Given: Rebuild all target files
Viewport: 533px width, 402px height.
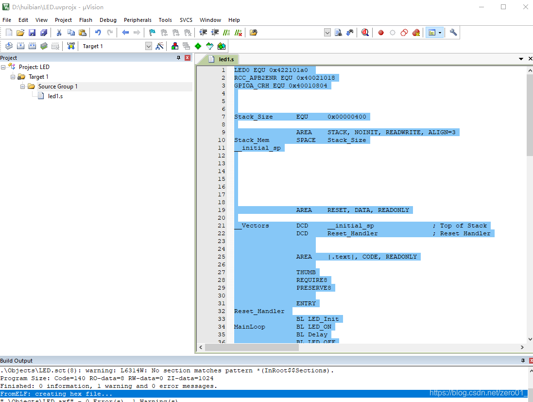Looking at the screenshot, I should click(x=32, y=46).
